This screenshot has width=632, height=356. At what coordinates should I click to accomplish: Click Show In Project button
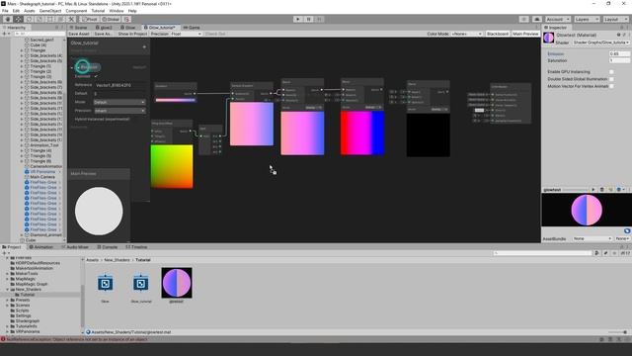click(132, 34)
